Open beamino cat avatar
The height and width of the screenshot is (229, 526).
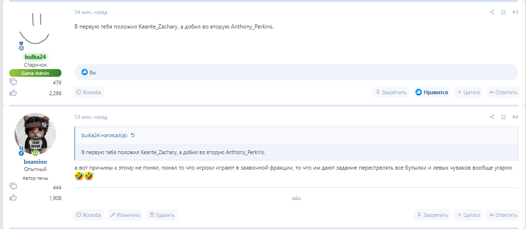pos(35,134)
